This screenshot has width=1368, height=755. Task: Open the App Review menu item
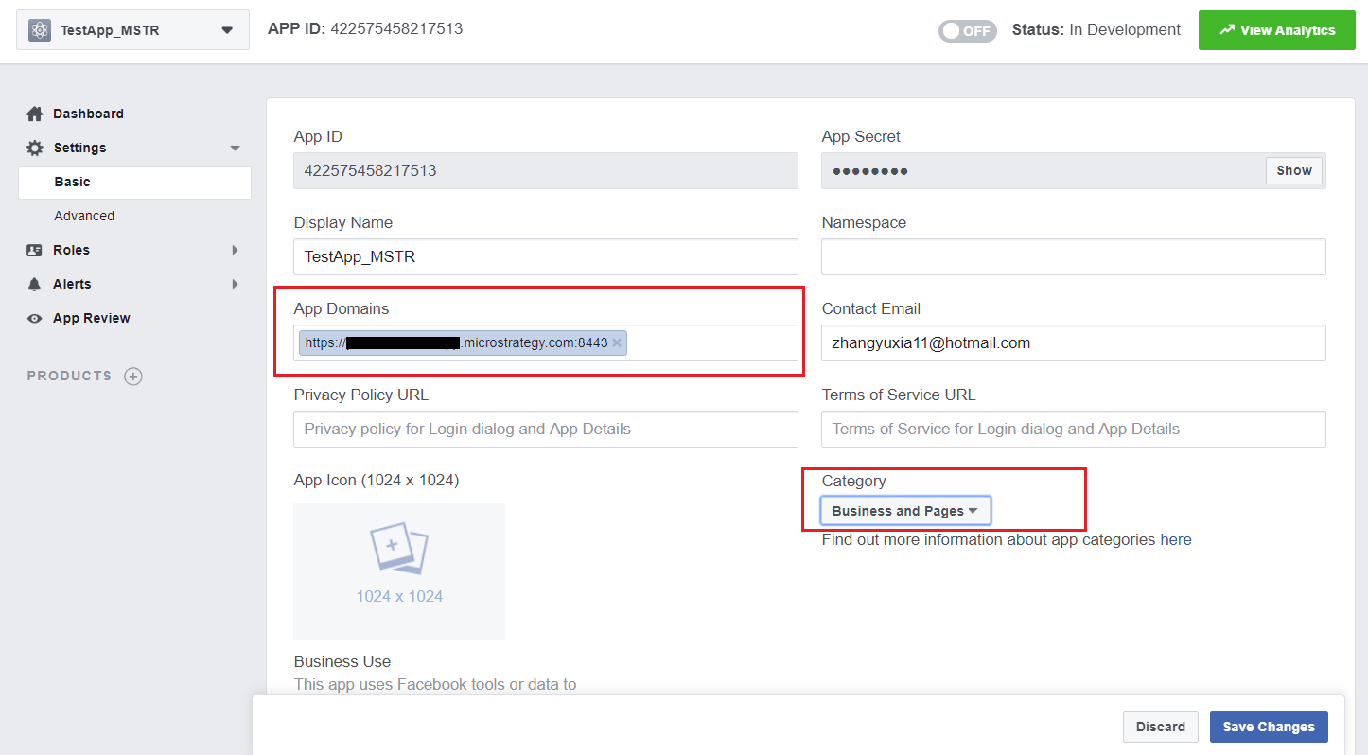(x=92, y=318)
